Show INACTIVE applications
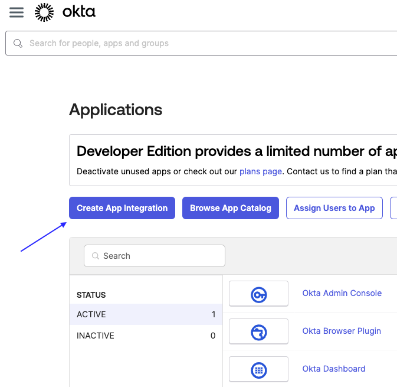The height and width of the screenshot is (387, 397). 146,336
